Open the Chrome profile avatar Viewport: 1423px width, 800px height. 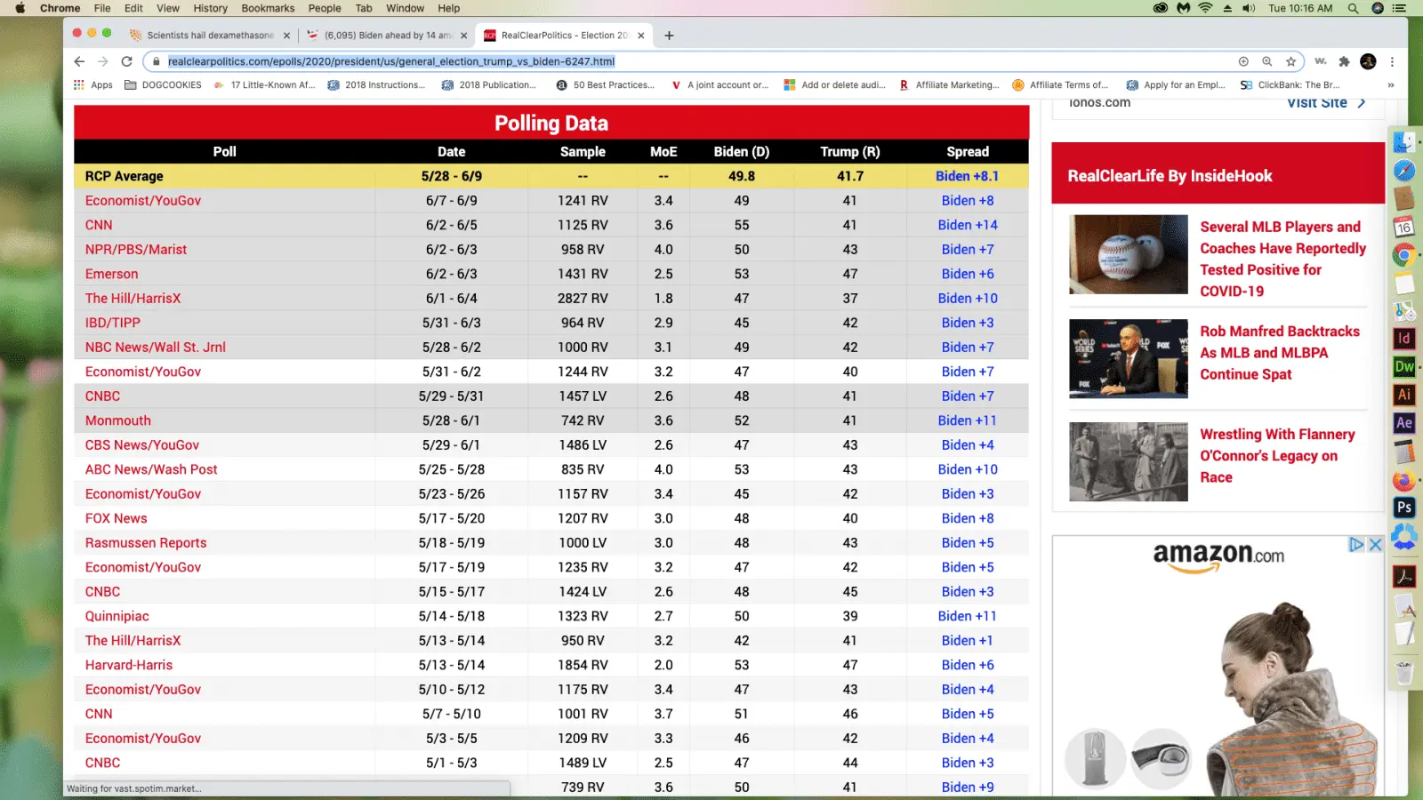coord(1367,62)
